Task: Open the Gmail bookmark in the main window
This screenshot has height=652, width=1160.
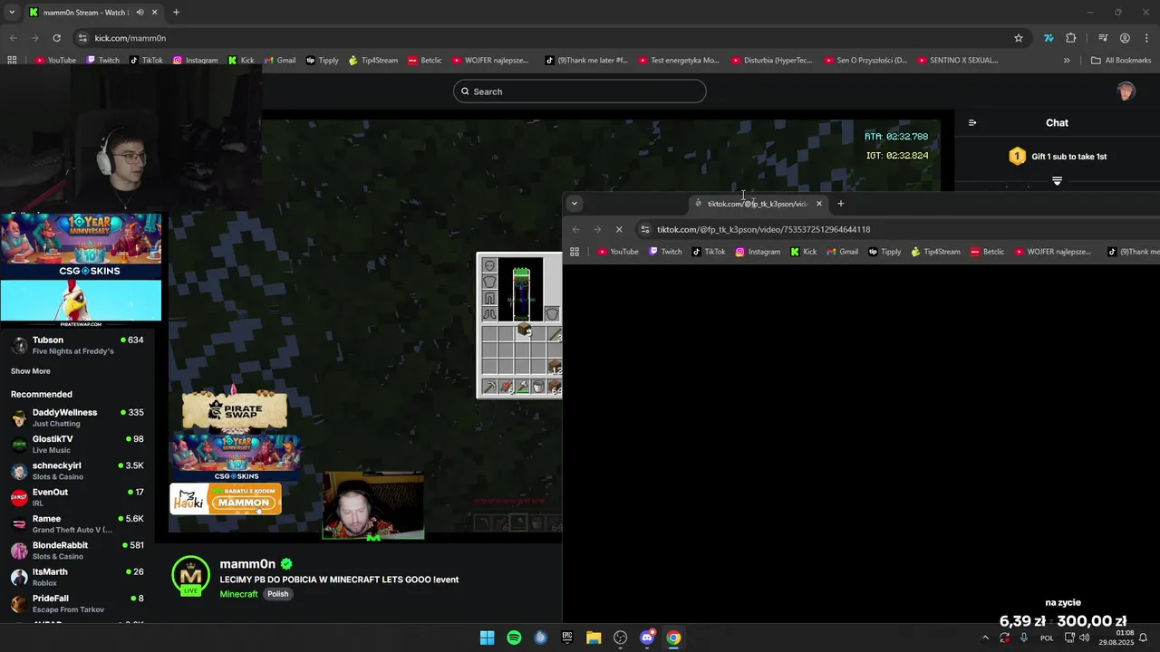Action: pyautogui.click(x=280, y=60)
